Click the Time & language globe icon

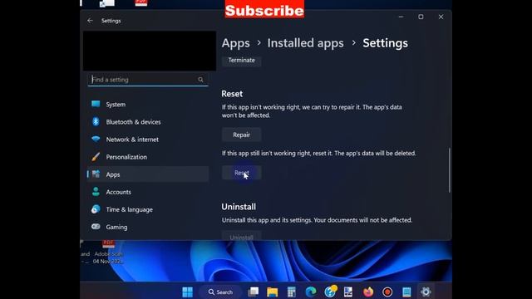[96, 209]
